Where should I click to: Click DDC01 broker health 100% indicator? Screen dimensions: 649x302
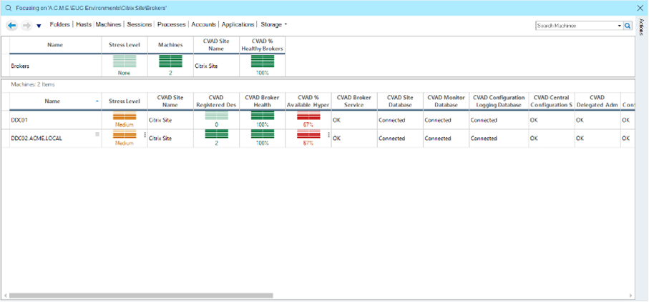coord(263,119)
